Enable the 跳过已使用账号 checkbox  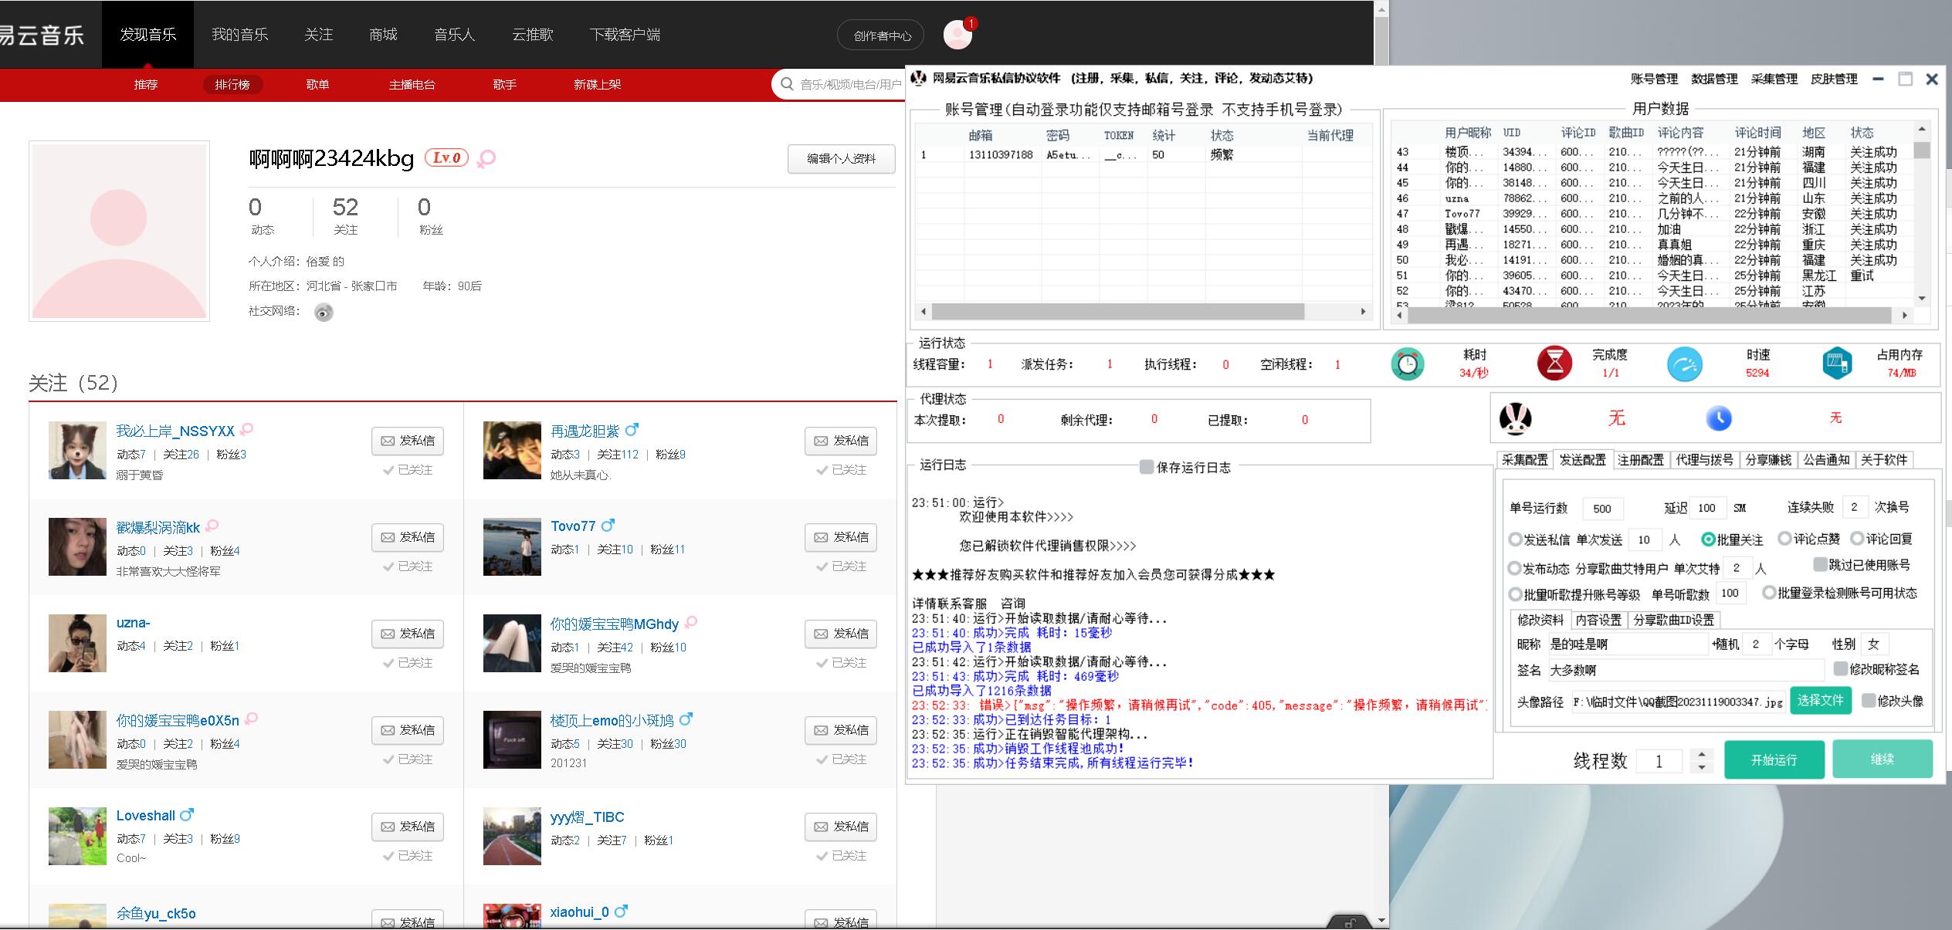pos(1820,565)
